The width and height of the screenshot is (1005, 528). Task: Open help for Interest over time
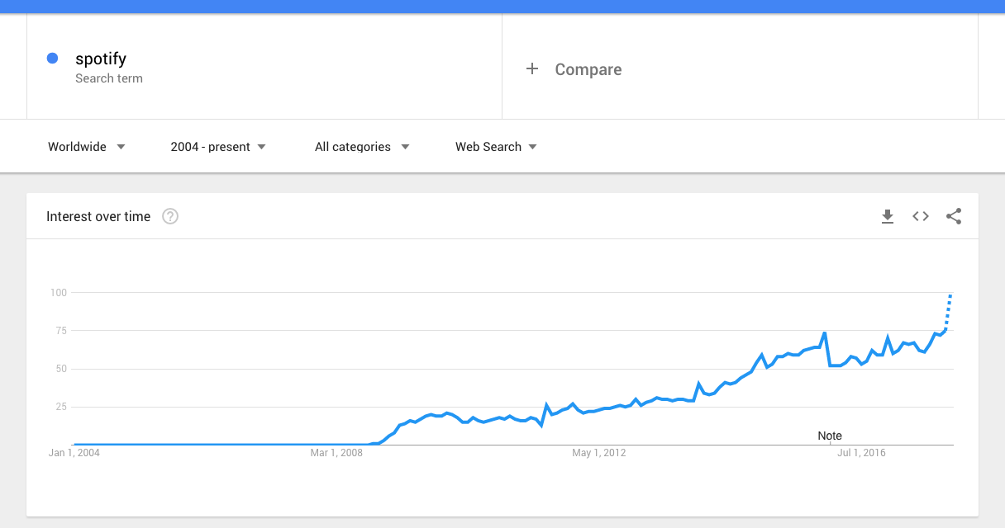point(170,216)
